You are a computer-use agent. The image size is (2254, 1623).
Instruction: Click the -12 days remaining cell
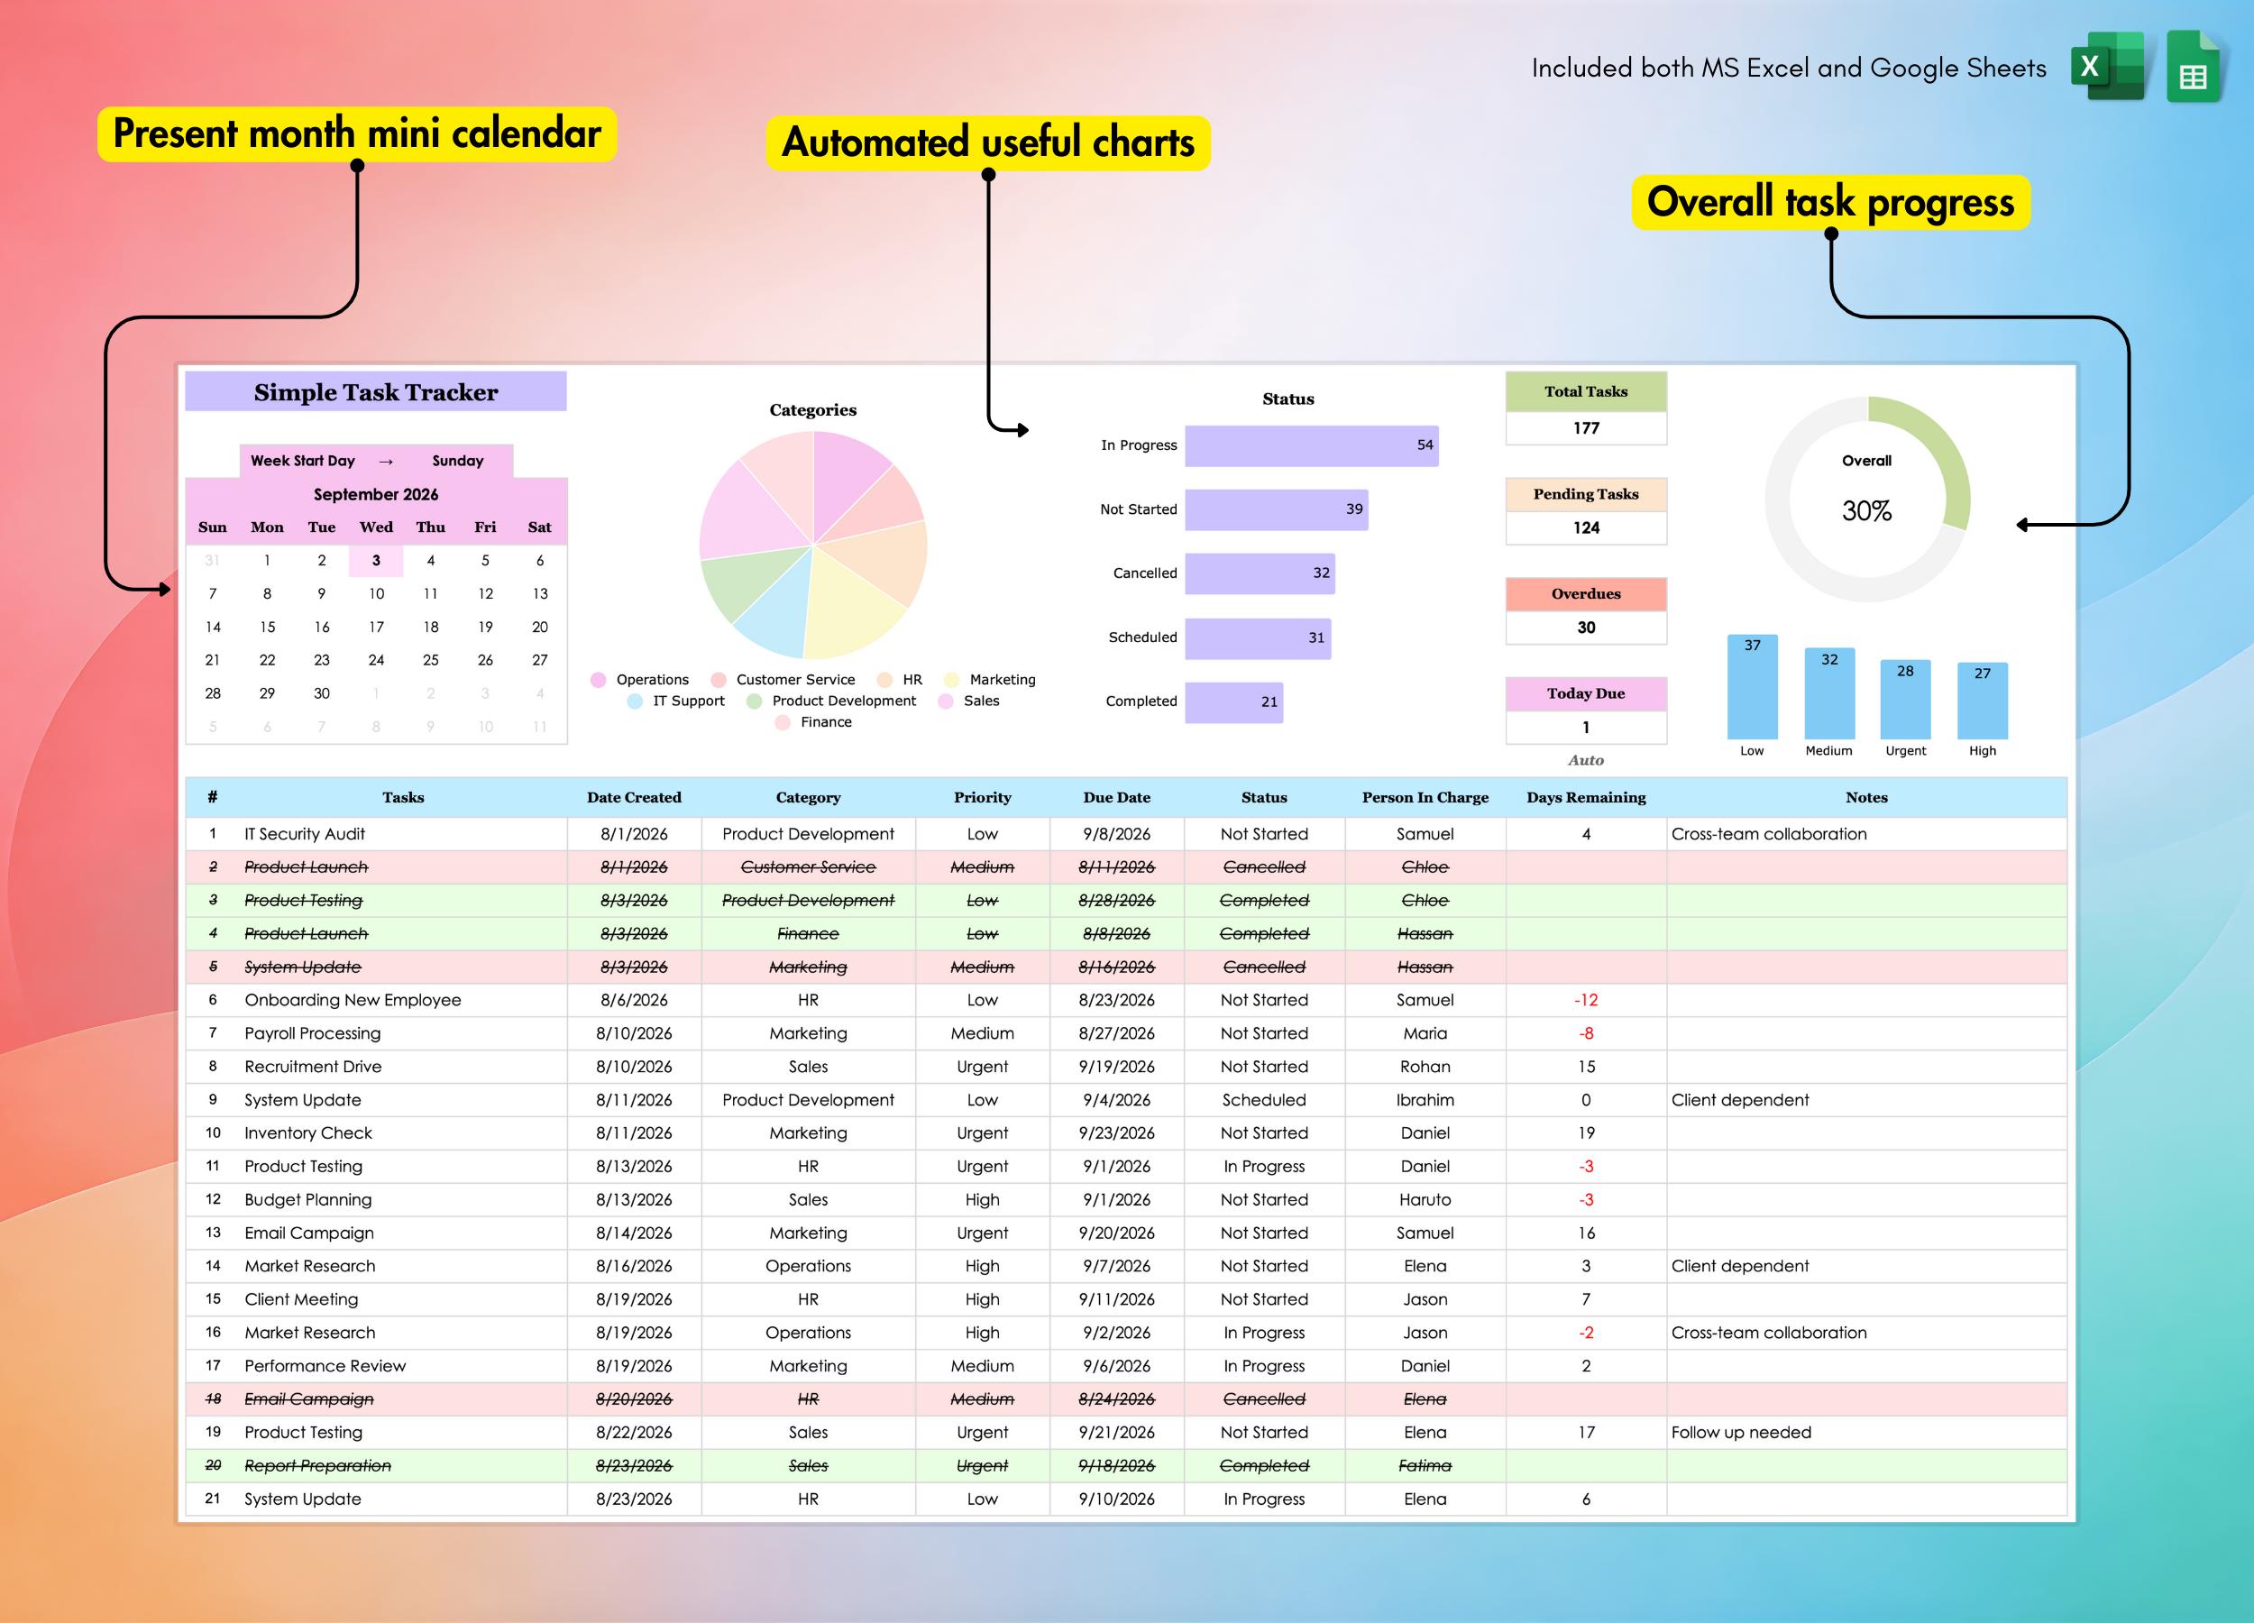point(1586,1000)
